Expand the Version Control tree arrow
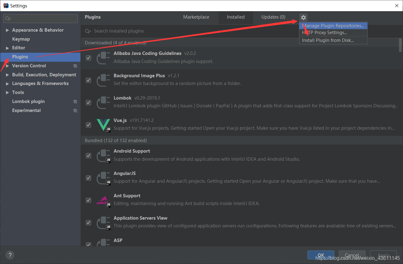The image size is (403, 264). coord(7,66)
